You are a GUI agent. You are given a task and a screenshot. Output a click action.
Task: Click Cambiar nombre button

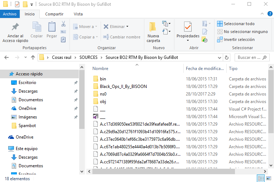tap(122, 37)
